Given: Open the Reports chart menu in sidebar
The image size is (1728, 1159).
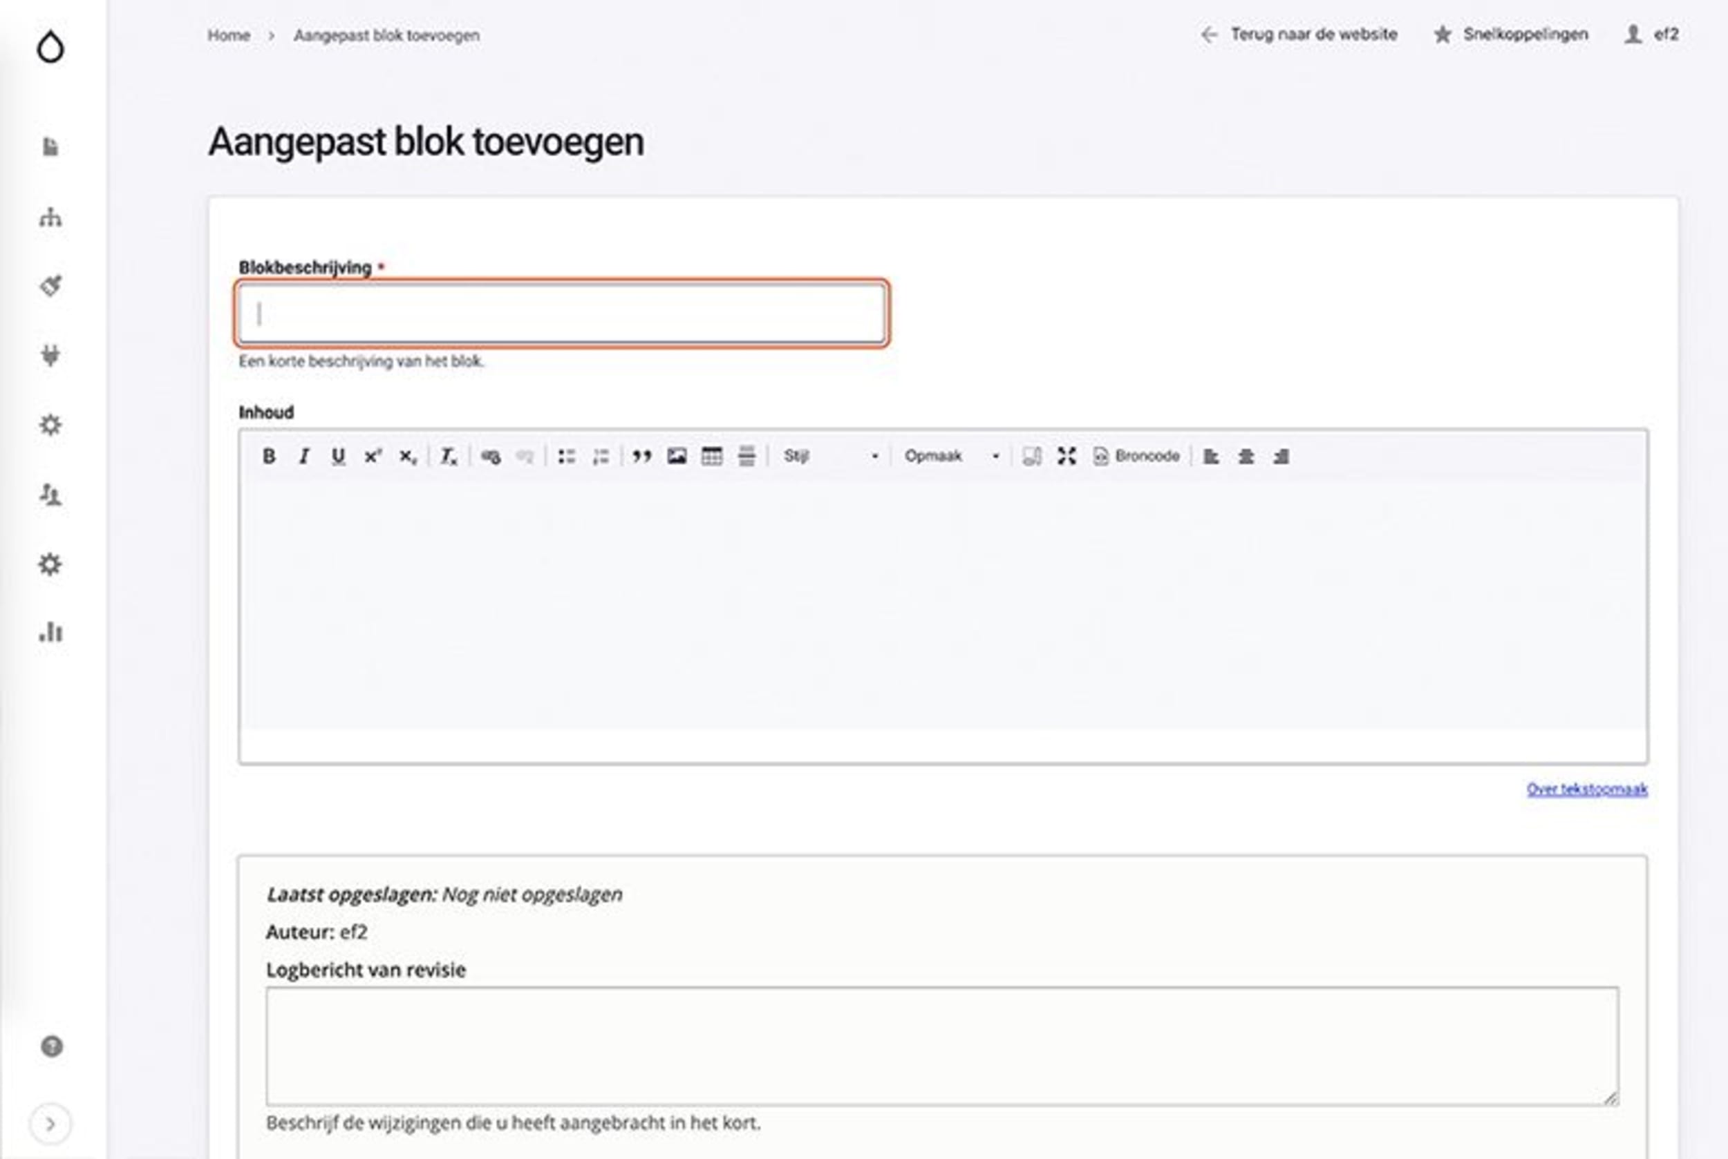Looking at the screenshot, I should [x=50, y=633].
